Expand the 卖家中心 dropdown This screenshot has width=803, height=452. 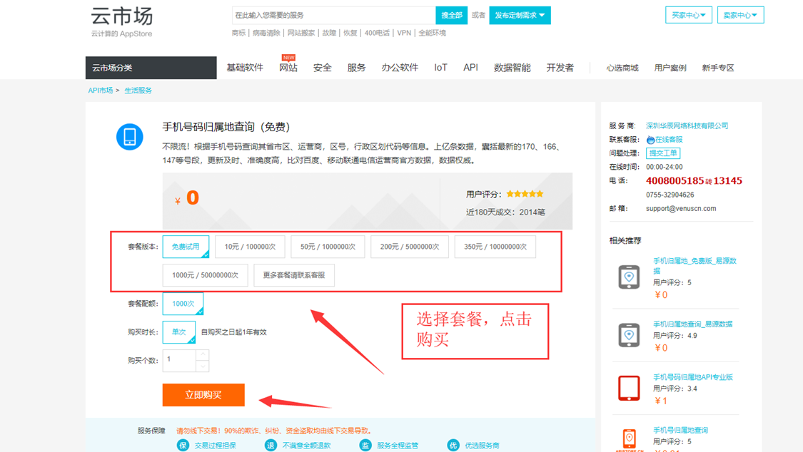click(x=740, y=15)
